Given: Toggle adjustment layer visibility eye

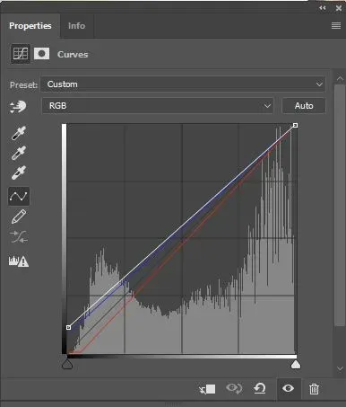Looking at the screenshot, I should click(x=288, y=389).
